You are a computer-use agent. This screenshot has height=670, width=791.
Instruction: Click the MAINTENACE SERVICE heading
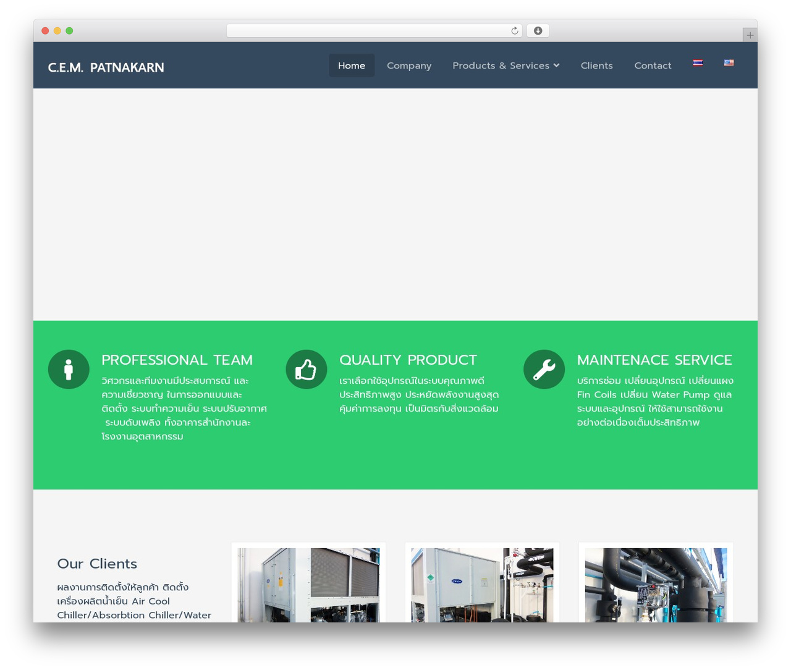coord(654,360)
